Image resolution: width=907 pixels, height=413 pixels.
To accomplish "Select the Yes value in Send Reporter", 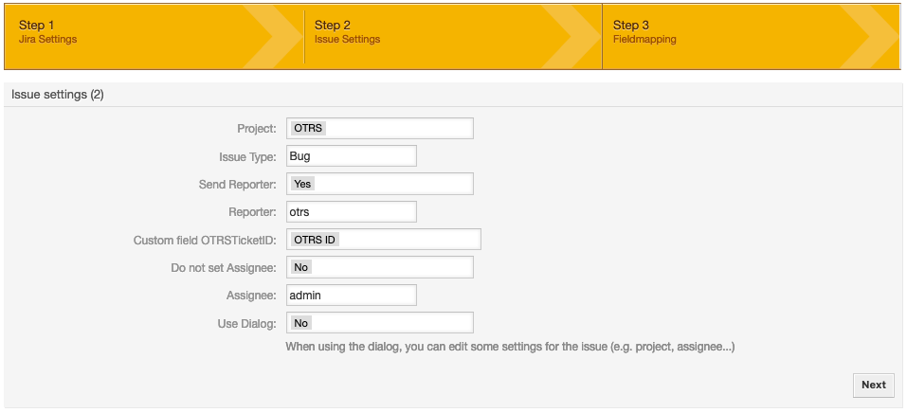I will [x=302, y=184].
